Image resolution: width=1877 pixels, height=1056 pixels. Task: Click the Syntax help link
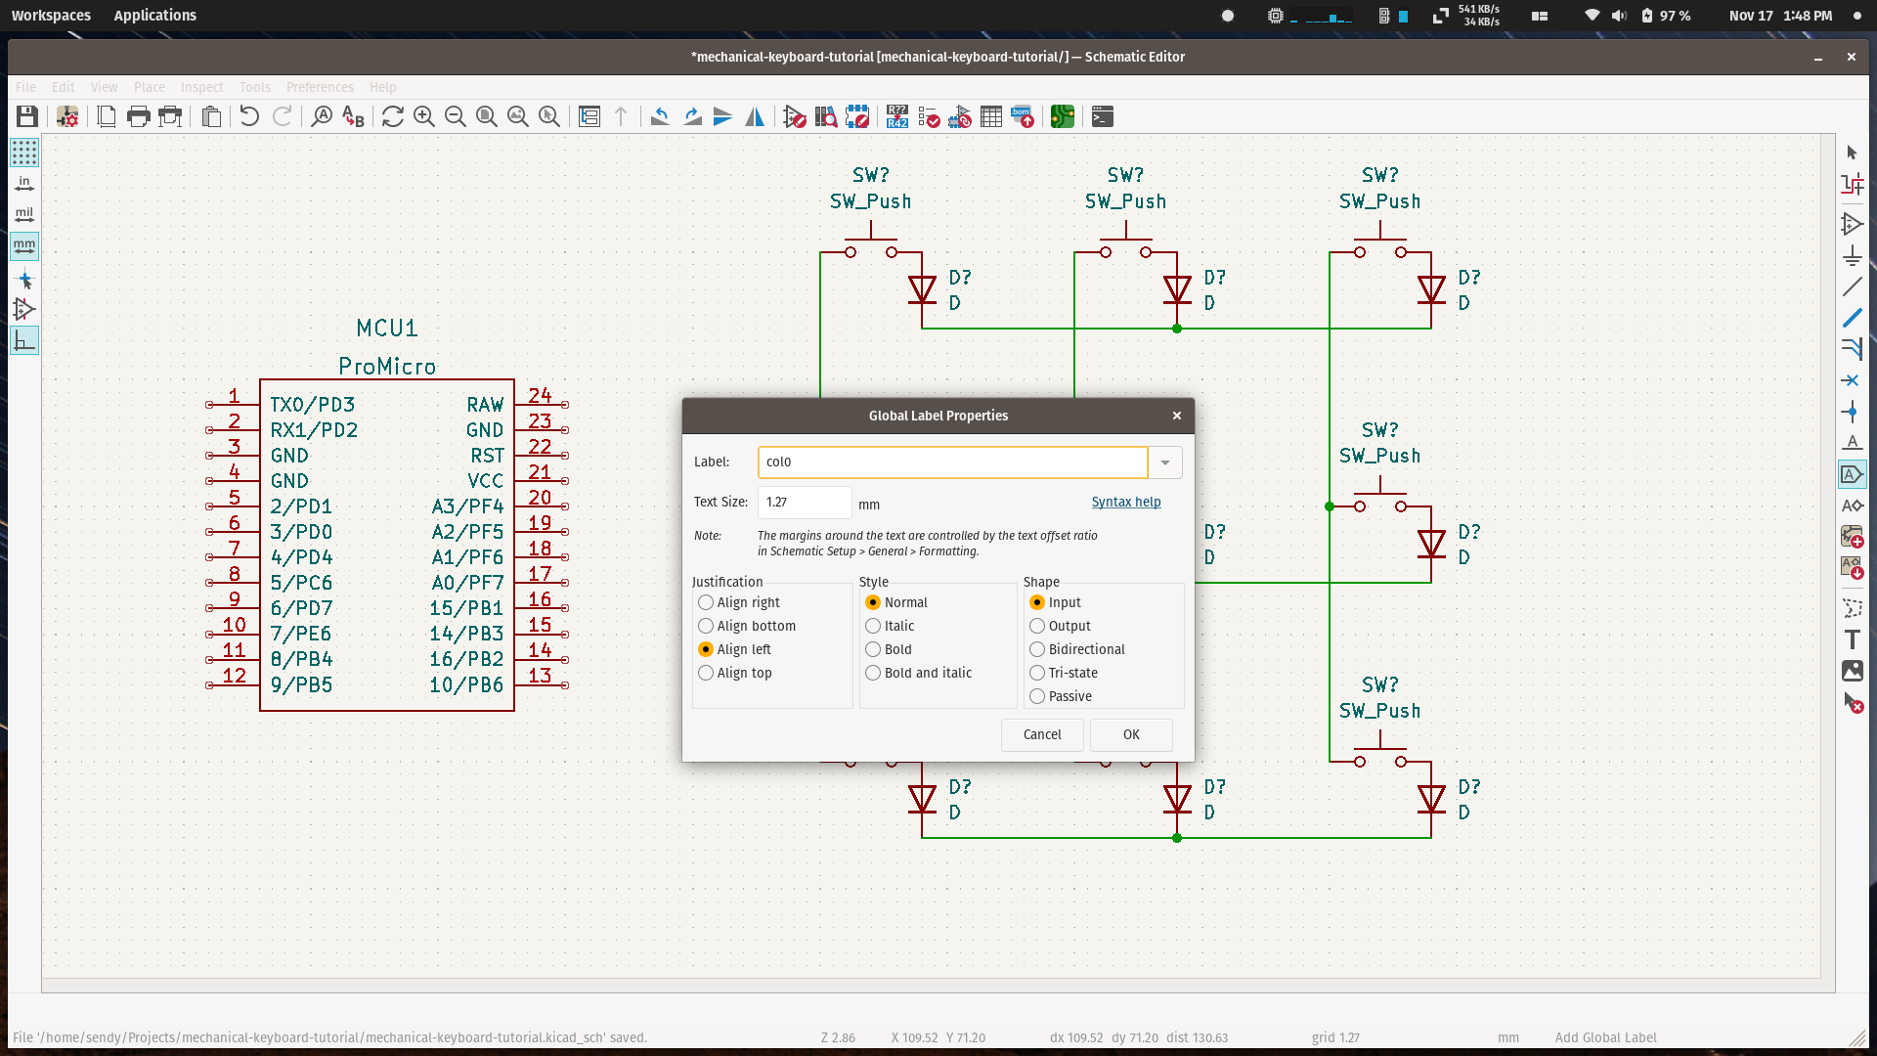pyautogui.click(x=1124, y=502)
